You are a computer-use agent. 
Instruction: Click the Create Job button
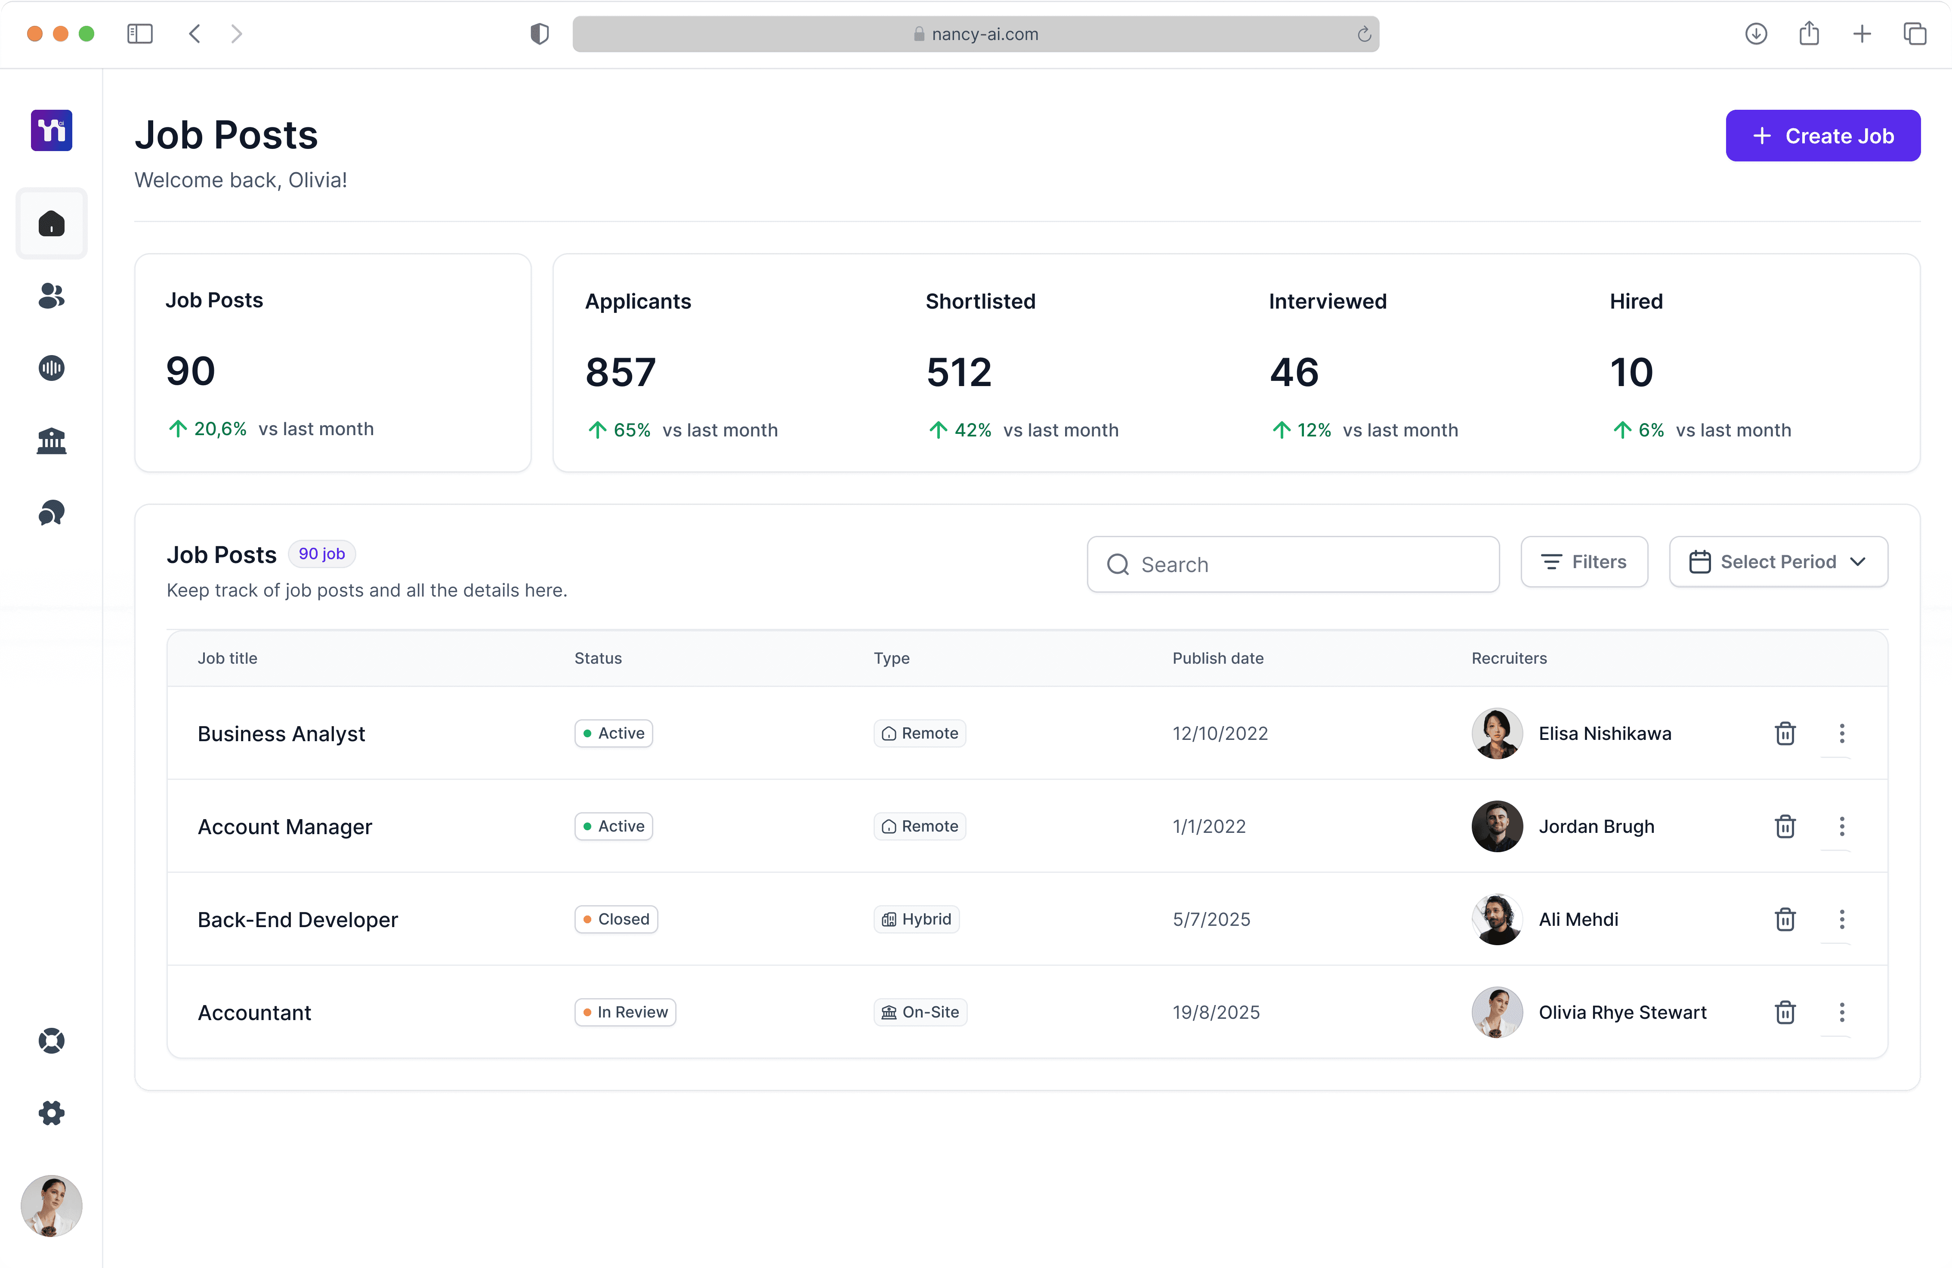[x=1823, y=135]
